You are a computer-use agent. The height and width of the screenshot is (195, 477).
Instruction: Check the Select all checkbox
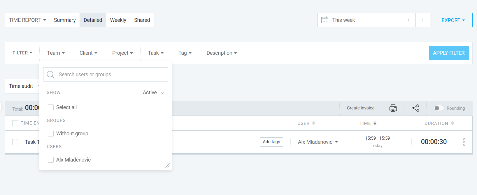click(x=51, y=107)
